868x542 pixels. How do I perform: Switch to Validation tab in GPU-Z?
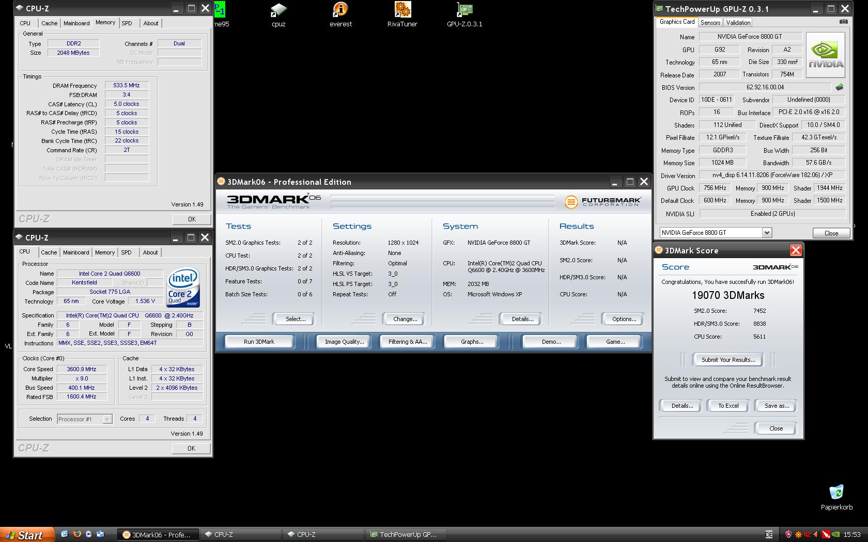pos(738,22)
